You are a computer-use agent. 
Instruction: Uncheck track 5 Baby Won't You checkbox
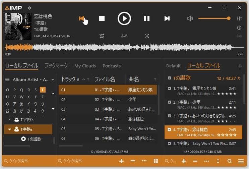click(169, 144)
